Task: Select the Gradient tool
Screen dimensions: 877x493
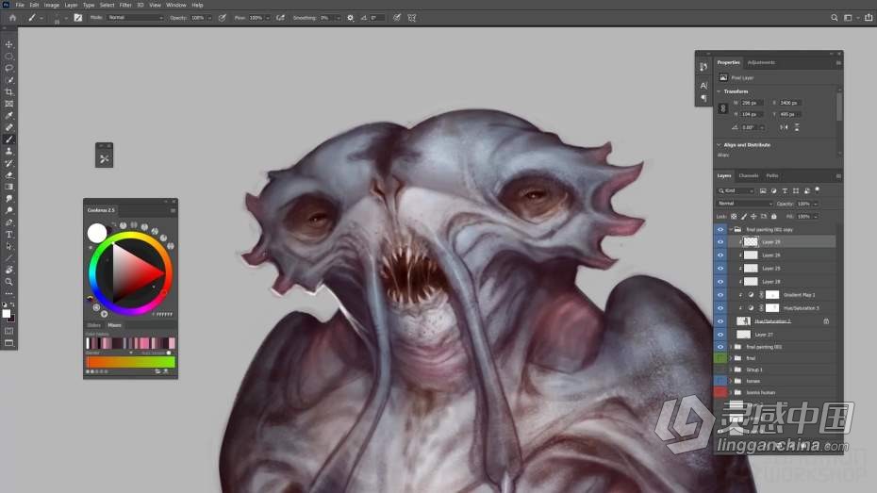Action: (x=8, y=187)
